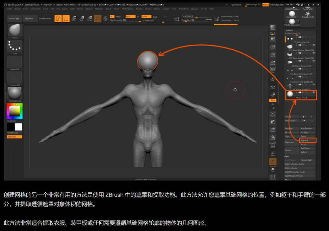Screen dimensions: 329x231
Task: Toggle visibility eye of CC_Base_Tongue subtool
Action: [x=314, y=61]
